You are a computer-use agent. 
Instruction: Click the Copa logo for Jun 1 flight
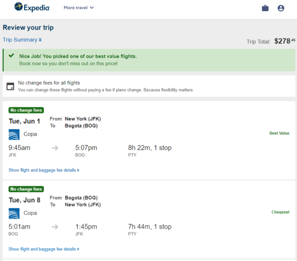click(x=14, y=134)
